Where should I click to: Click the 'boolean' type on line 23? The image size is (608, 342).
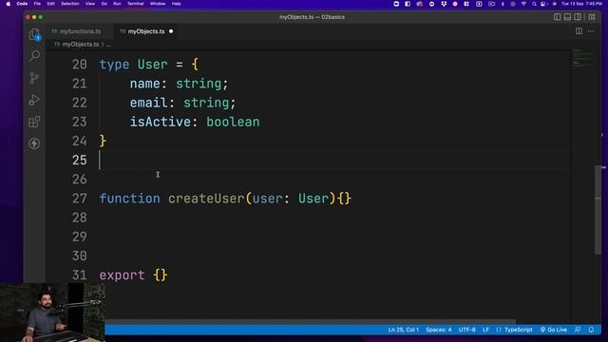[x=233, y=123]
